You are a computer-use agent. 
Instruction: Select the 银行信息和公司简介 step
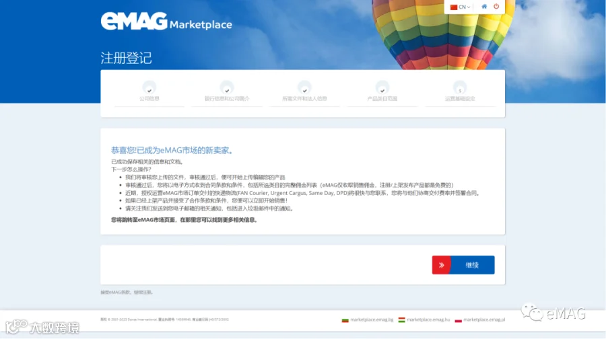(x=227, y=92)
